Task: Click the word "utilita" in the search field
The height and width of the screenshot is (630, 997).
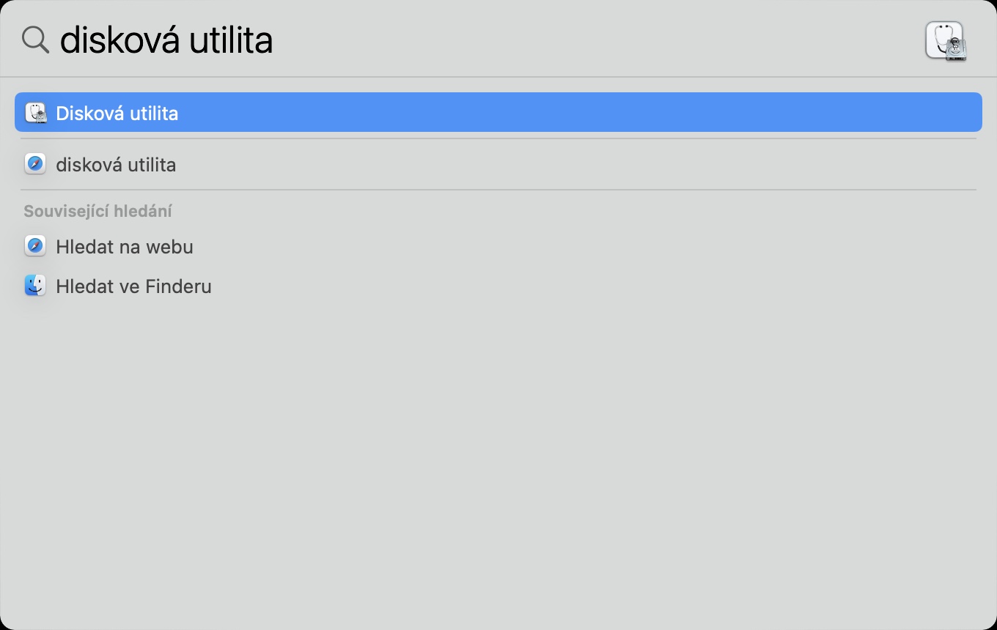Action: (231, 40)
